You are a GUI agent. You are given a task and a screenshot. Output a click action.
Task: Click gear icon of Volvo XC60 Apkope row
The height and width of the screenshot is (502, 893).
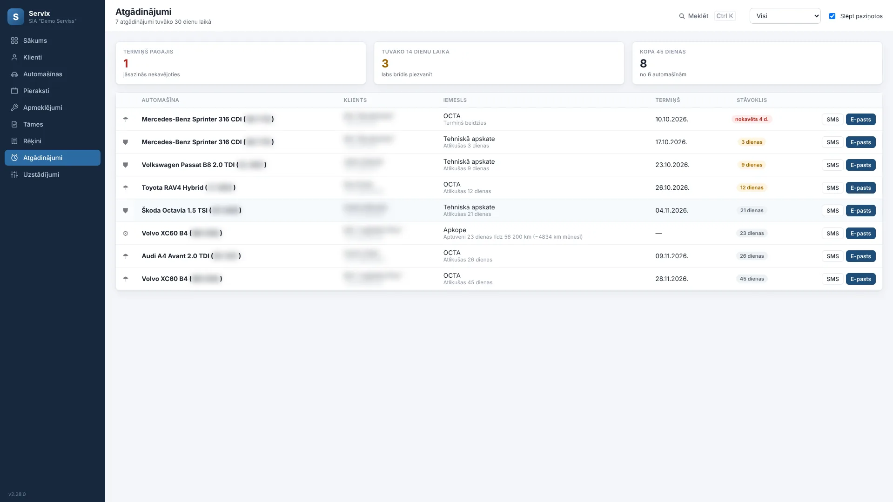125,233
